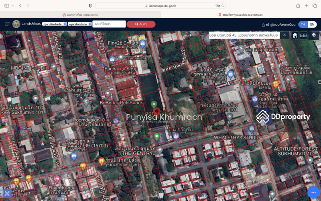Click the login/register link
321x201 pixels.
pyautogui.click(x=279, y=25)
